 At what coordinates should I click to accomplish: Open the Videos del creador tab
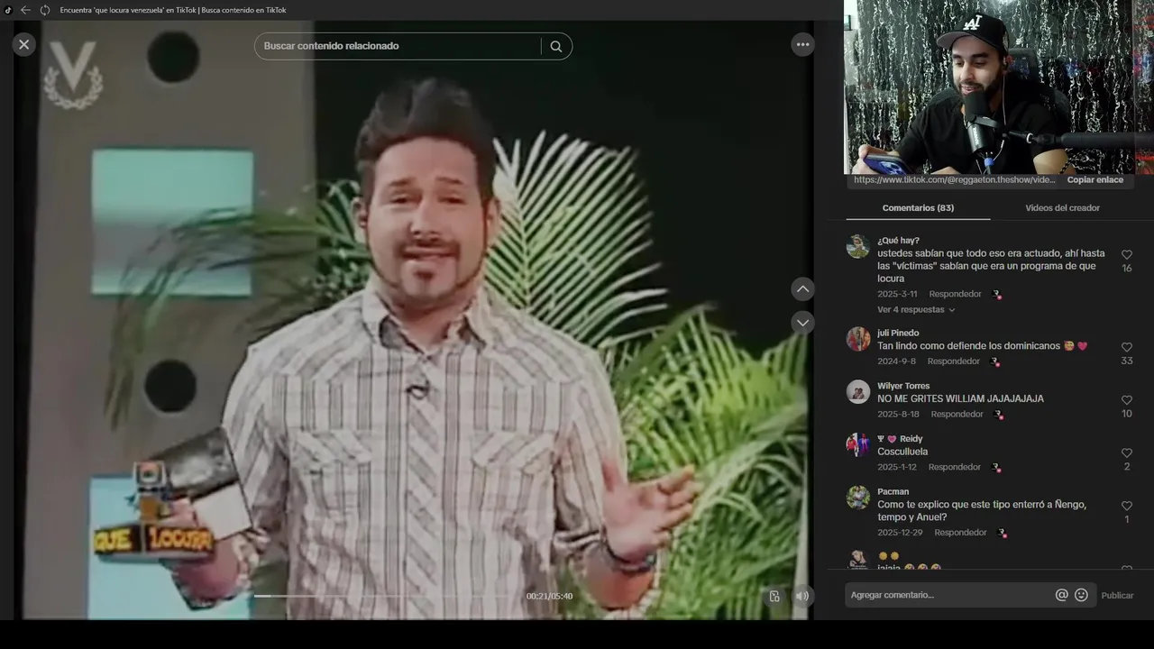point(1062,208)
